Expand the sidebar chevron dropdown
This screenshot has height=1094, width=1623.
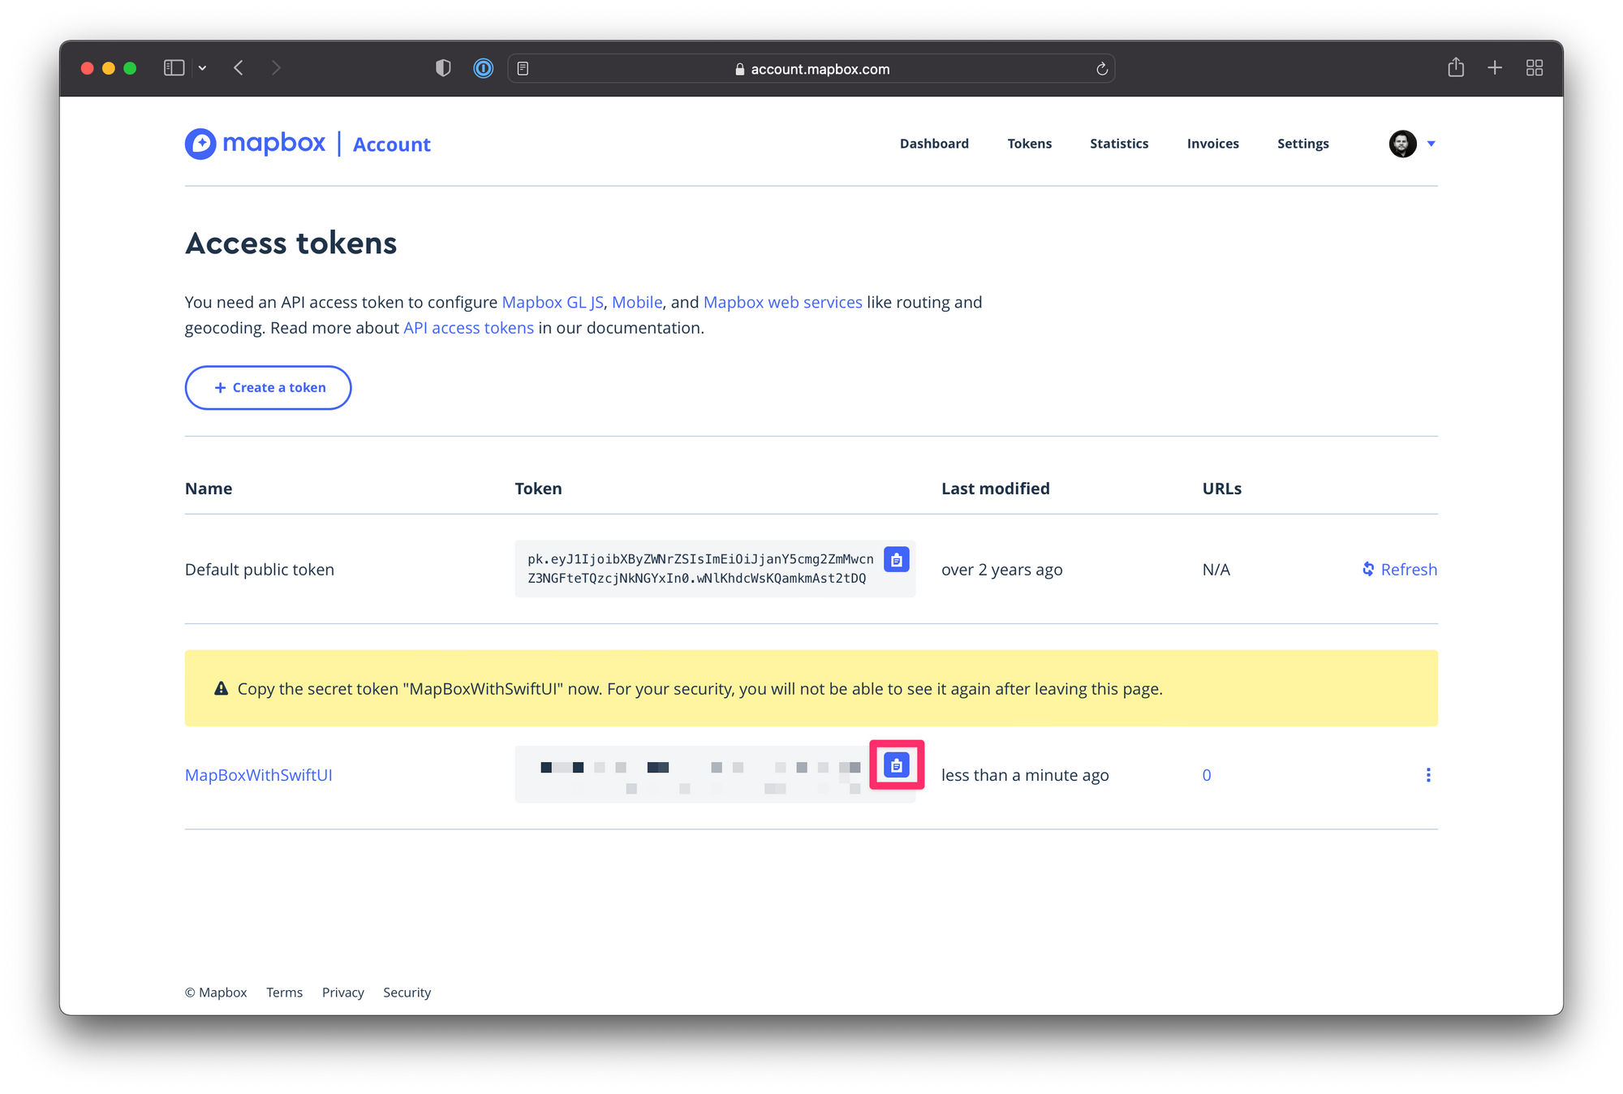pos(202,68)
